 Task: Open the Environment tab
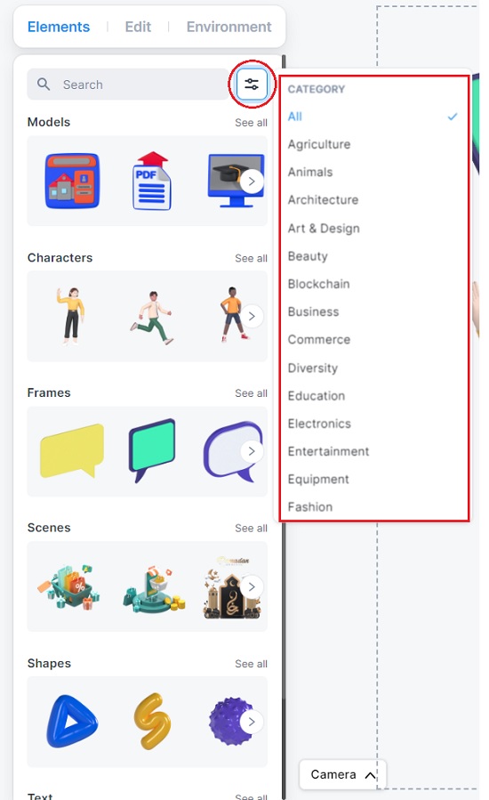click(x=229, y=27)
